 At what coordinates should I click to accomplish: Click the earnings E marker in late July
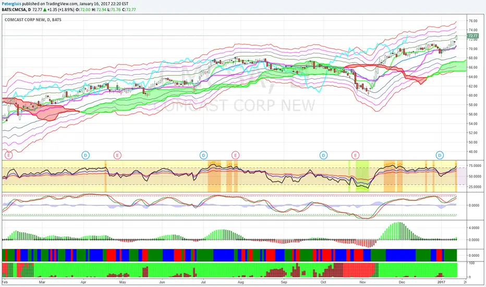[236, 155]
